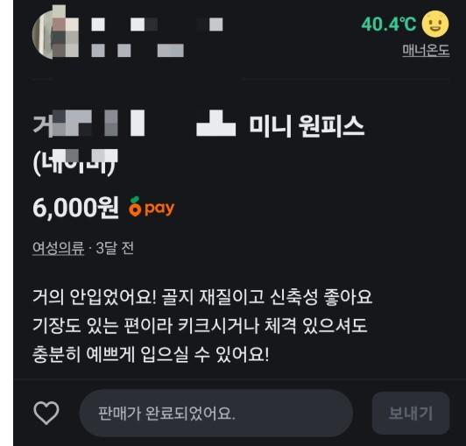Select the 미니 원피스 listing title
The width and height of the screenshot is (466, 446).
pos(307,126)
